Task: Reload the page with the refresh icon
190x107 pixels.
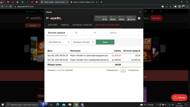Action: (10, 7)
